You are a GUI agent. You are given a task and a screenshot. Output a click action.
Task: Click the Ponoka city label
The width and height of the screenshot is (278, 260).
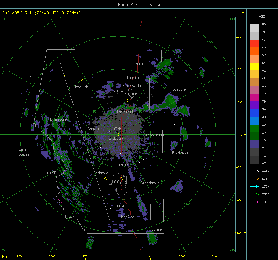click(x=141, y=64)
